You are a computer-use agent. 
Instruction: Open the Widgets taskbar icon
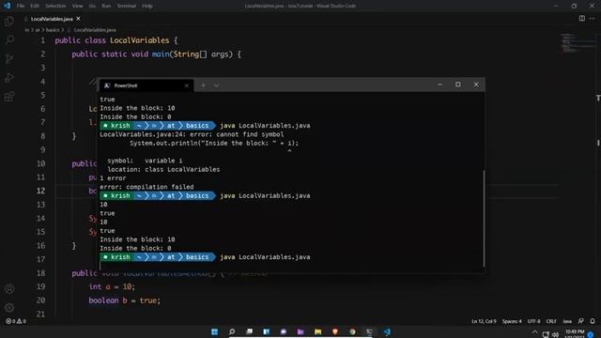click(x=267, y=331)
